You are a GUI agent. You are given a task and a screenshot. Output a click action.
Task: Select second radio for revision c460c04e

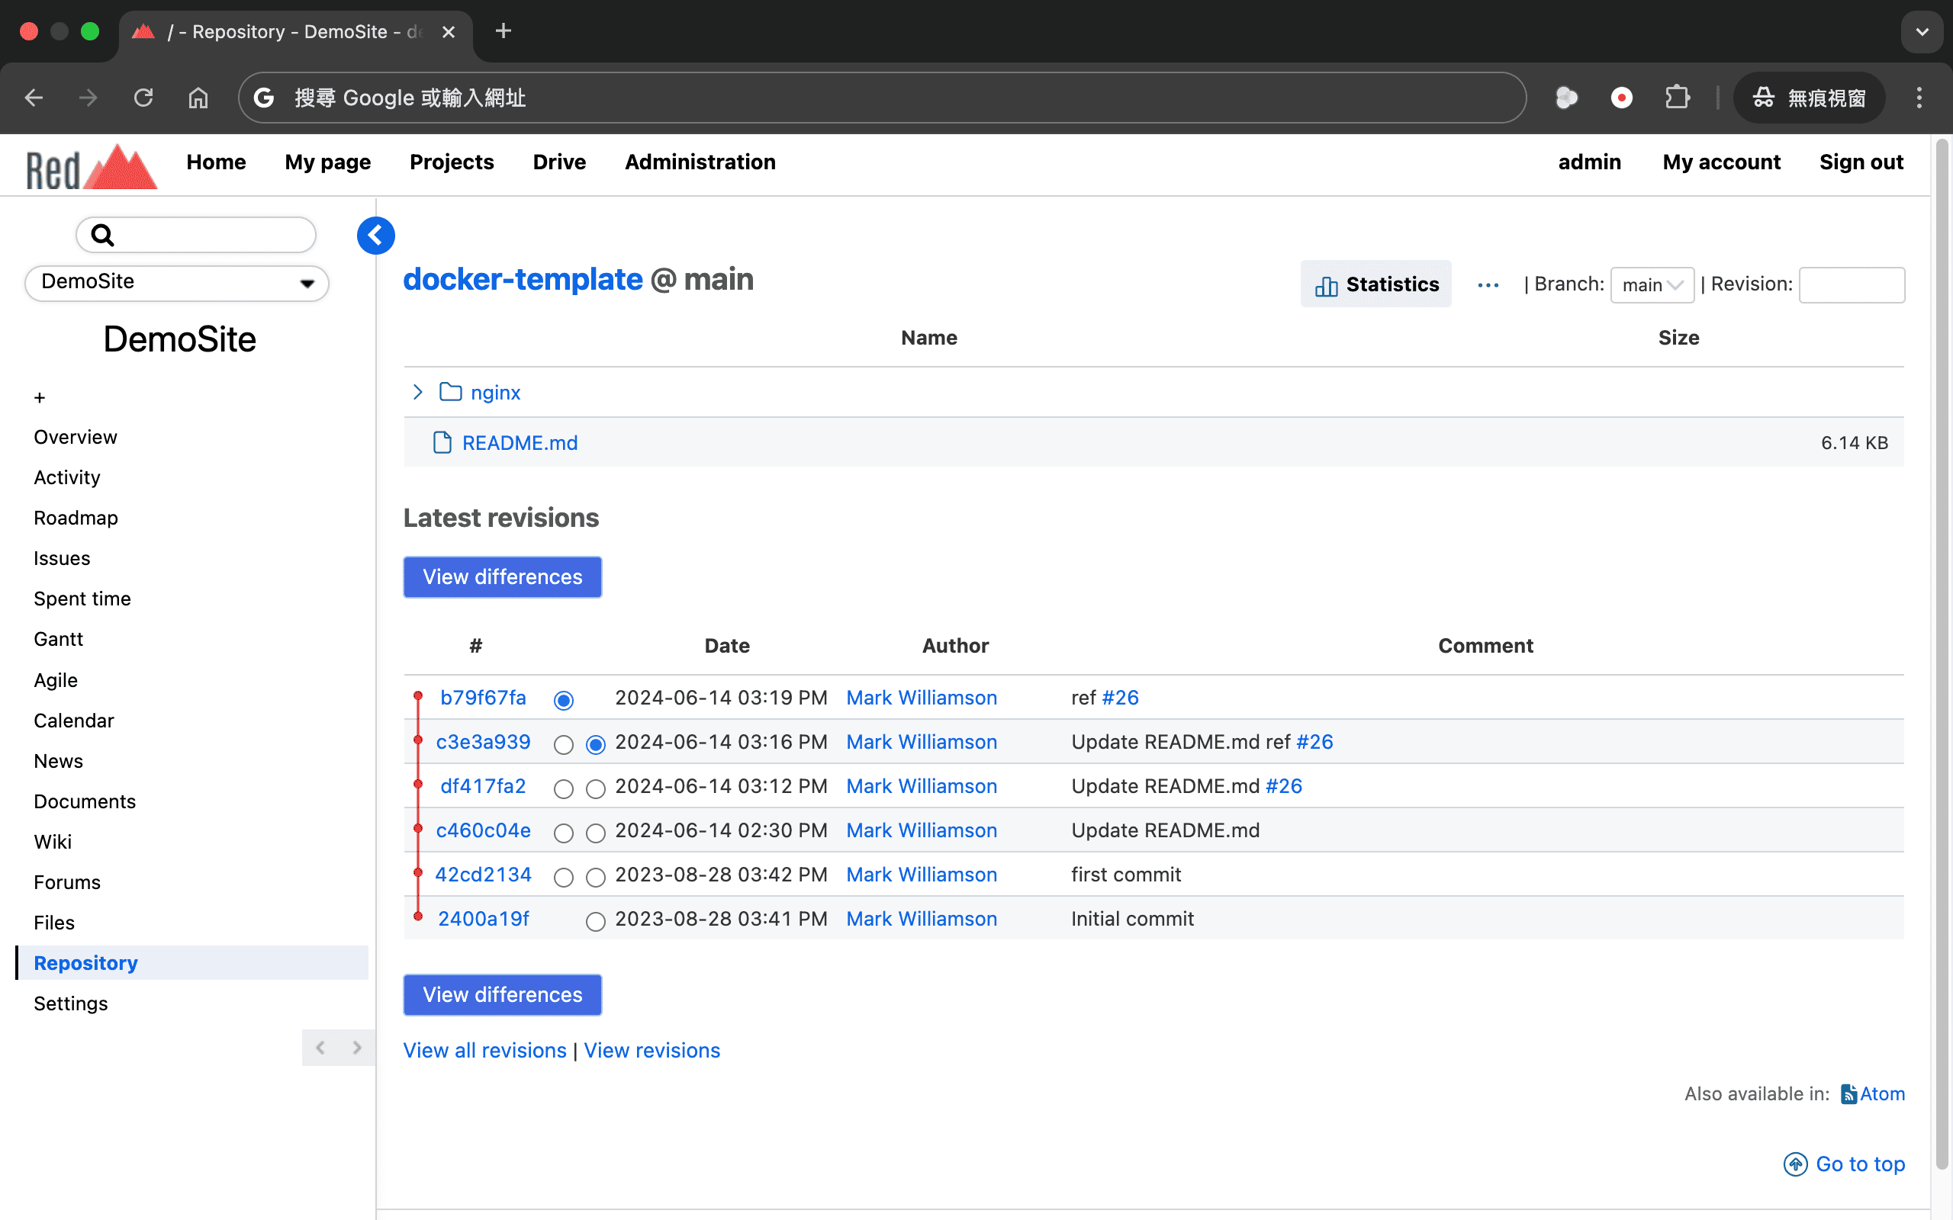pos(596,833)
